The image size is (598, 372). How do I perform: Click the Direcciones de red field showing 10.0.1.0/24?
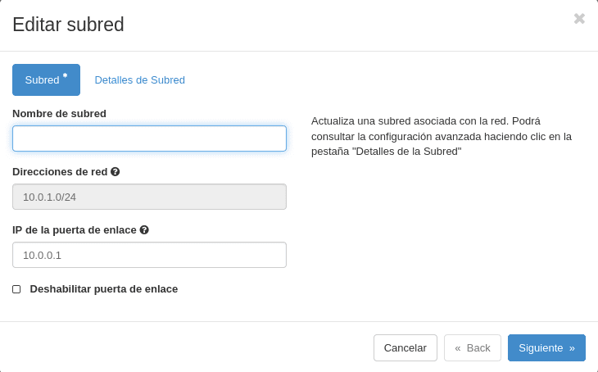149,197
